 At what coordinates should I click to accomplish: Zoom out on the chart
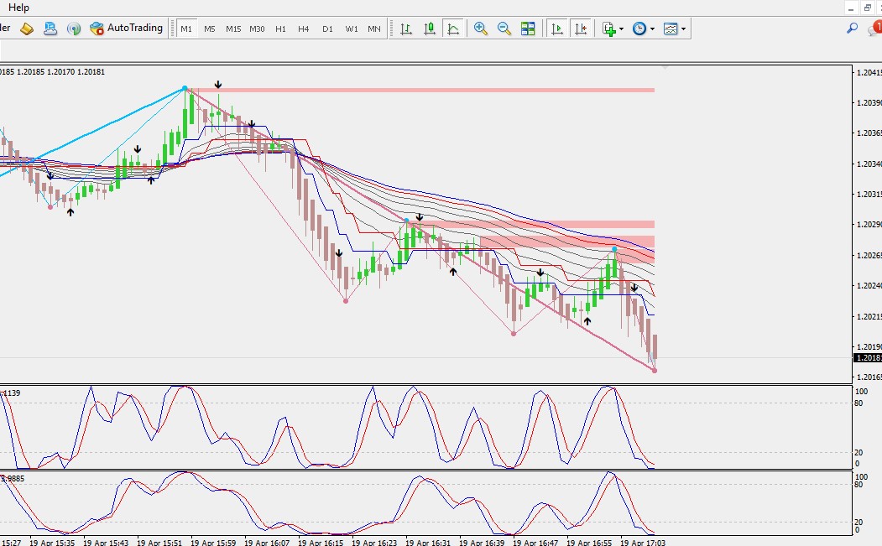click(x=504, y=29)
